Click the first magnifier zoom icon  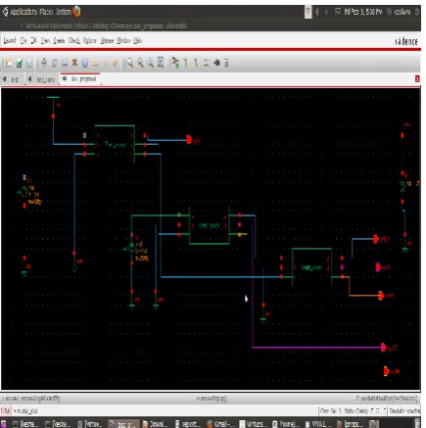(130, 63)
